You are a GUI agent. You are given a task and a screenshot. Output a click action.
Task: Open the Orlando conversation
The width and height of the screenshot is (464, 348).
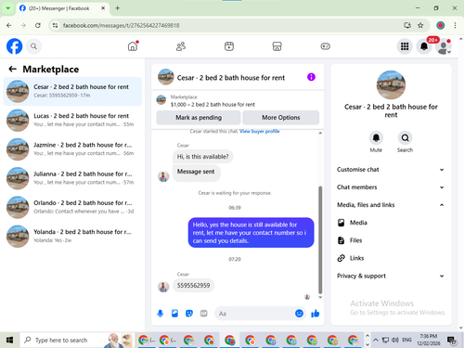pyautogui.click(x=72, y=207)
